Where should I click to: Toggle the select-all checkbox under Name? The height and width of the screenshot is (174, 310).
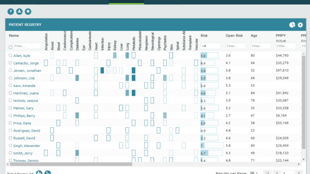point(11,47)
